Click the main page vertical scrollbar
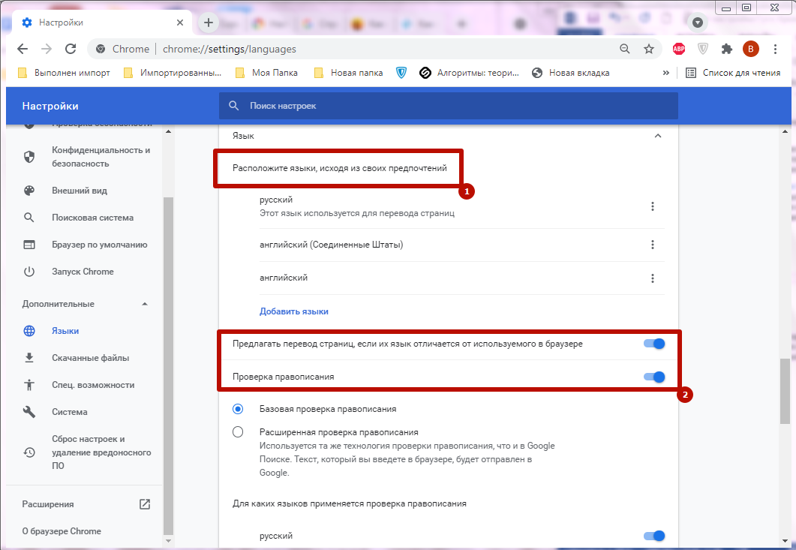The image size is (796, 550). click(x=785, y=390)
